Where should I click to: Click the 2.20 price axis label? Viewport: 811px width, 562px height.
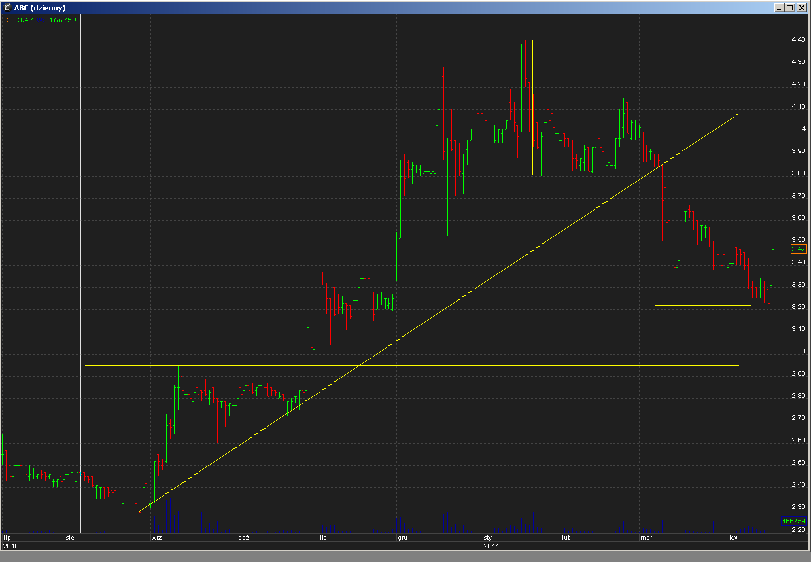(798, 529)
